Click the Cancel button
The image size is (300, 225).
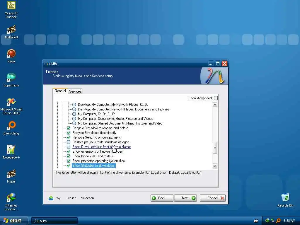[213, 198]
